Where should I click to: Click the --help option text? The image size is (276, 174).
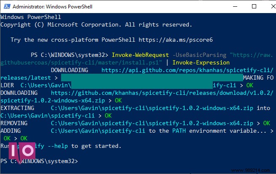[58, 146]
